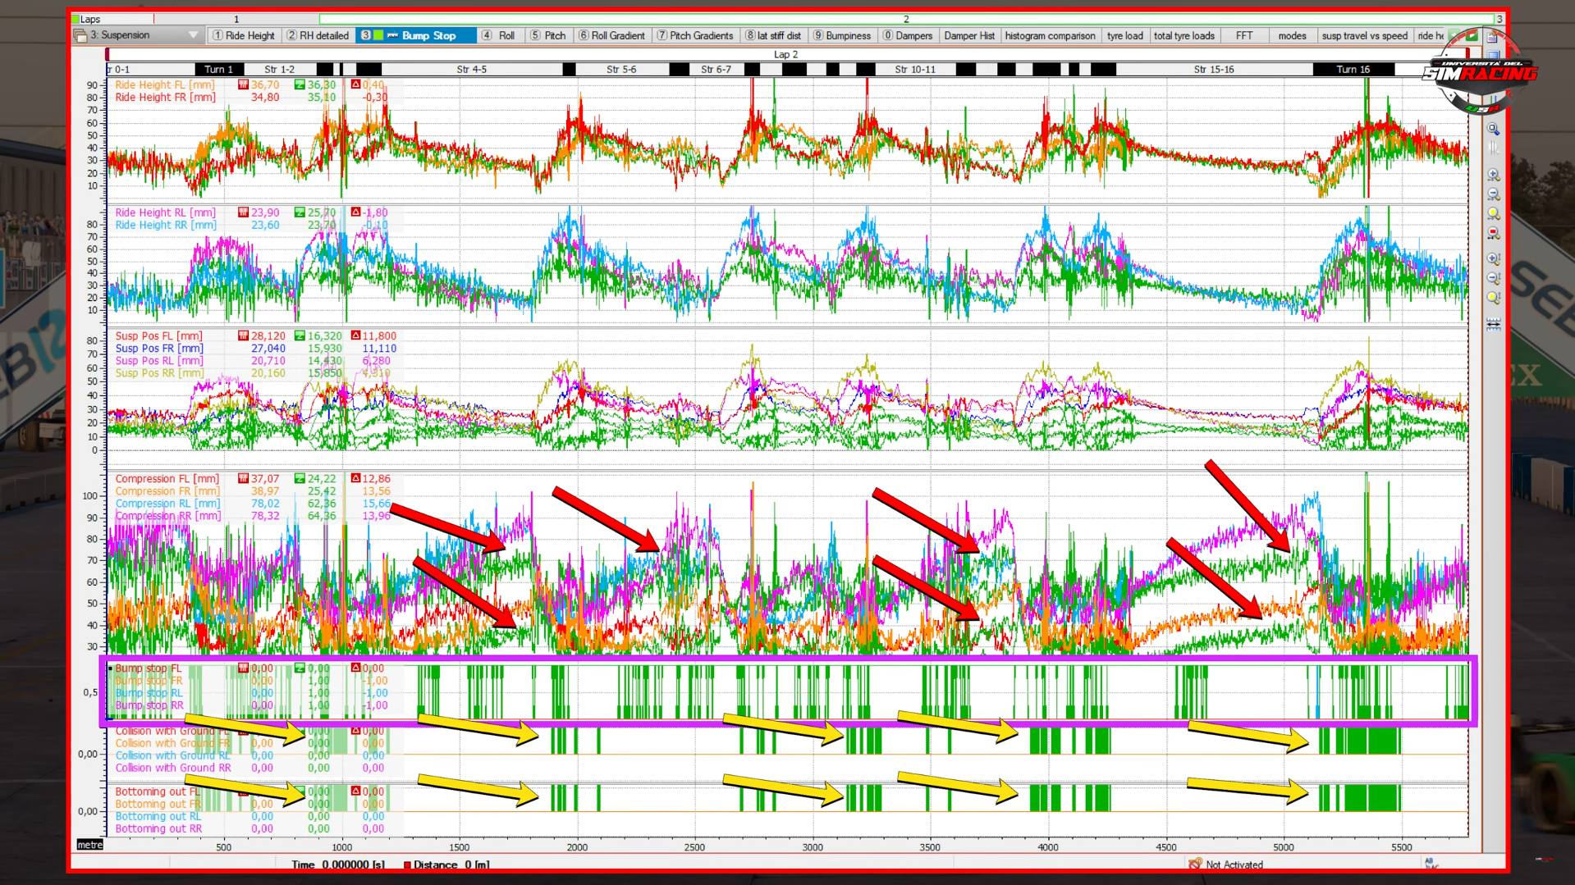Click the red cursor icon in Bump stop FL row
Screen dimensions: 1575x885
tap(243, 668)
